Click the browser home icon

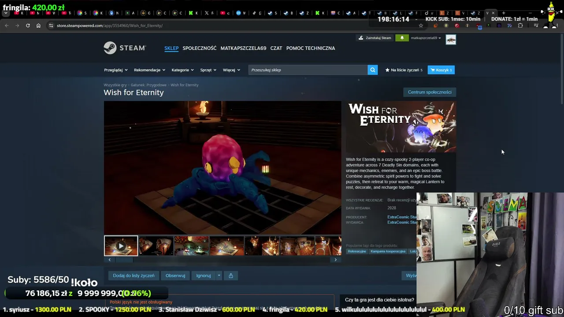(x=38, y=26)
